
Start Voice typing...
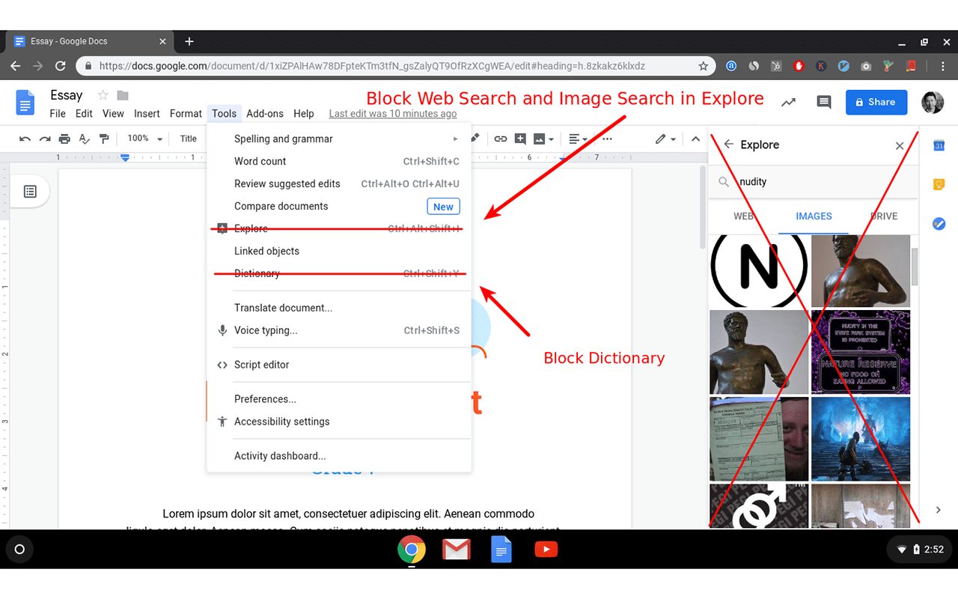click(339, 330)
